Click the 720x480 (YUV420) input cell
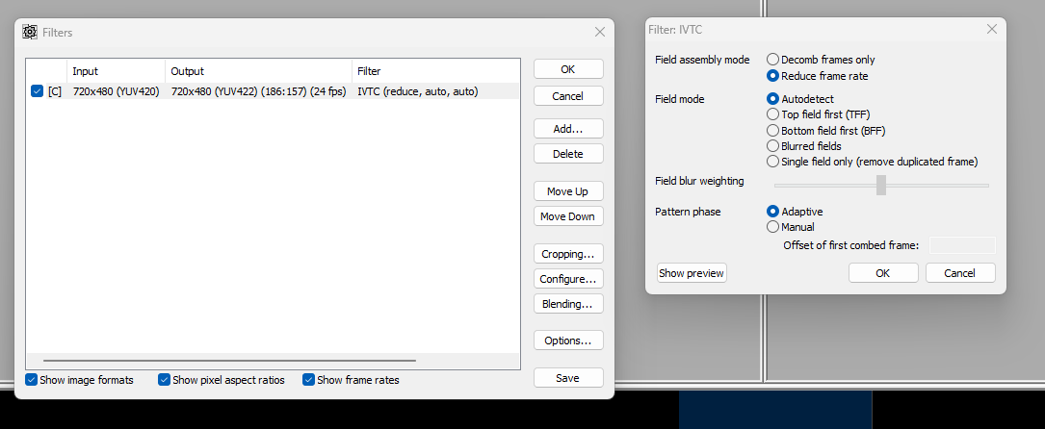 click(x=116, y=91)
